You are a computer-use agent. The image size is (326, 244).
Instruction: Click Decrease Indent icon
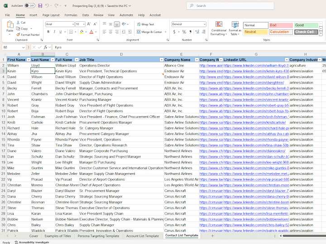tap(124, 32)
